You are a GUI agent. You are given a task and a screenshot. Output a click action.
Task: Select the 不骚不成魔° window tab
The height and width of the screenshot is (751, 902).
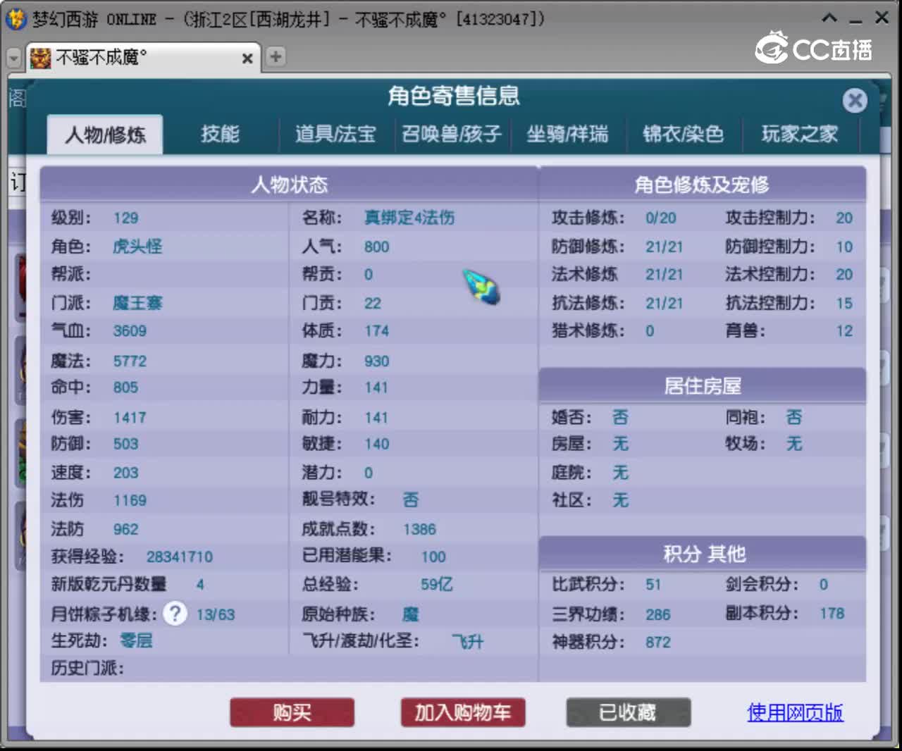(143, 58)
